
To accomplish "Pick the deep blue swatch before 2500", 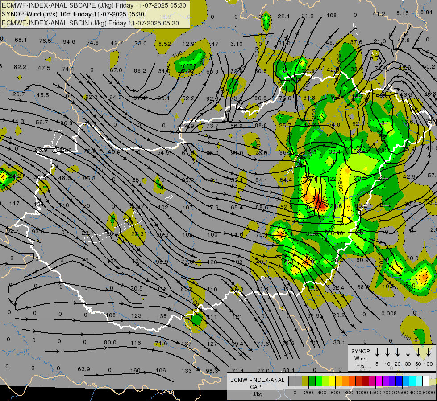I will (399, 381).
